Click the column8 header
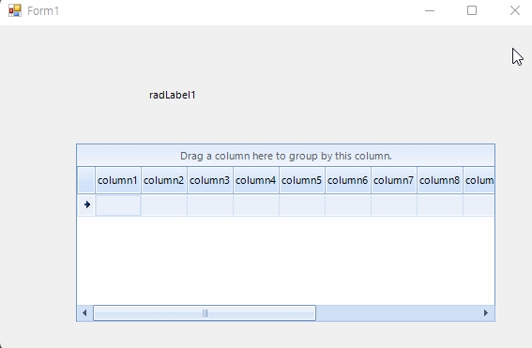Viewport: 532px width, 348px height. pos(440,180)
